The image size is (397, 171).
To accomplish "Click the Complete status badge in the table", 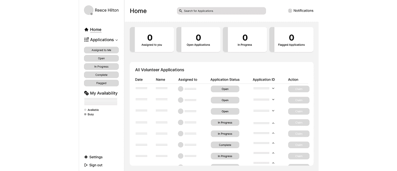I will [x=225, y=145].
